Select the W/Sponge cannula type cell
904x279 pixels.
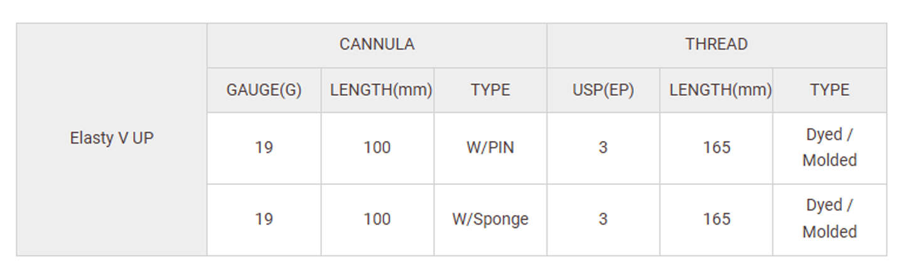[490, 219]
